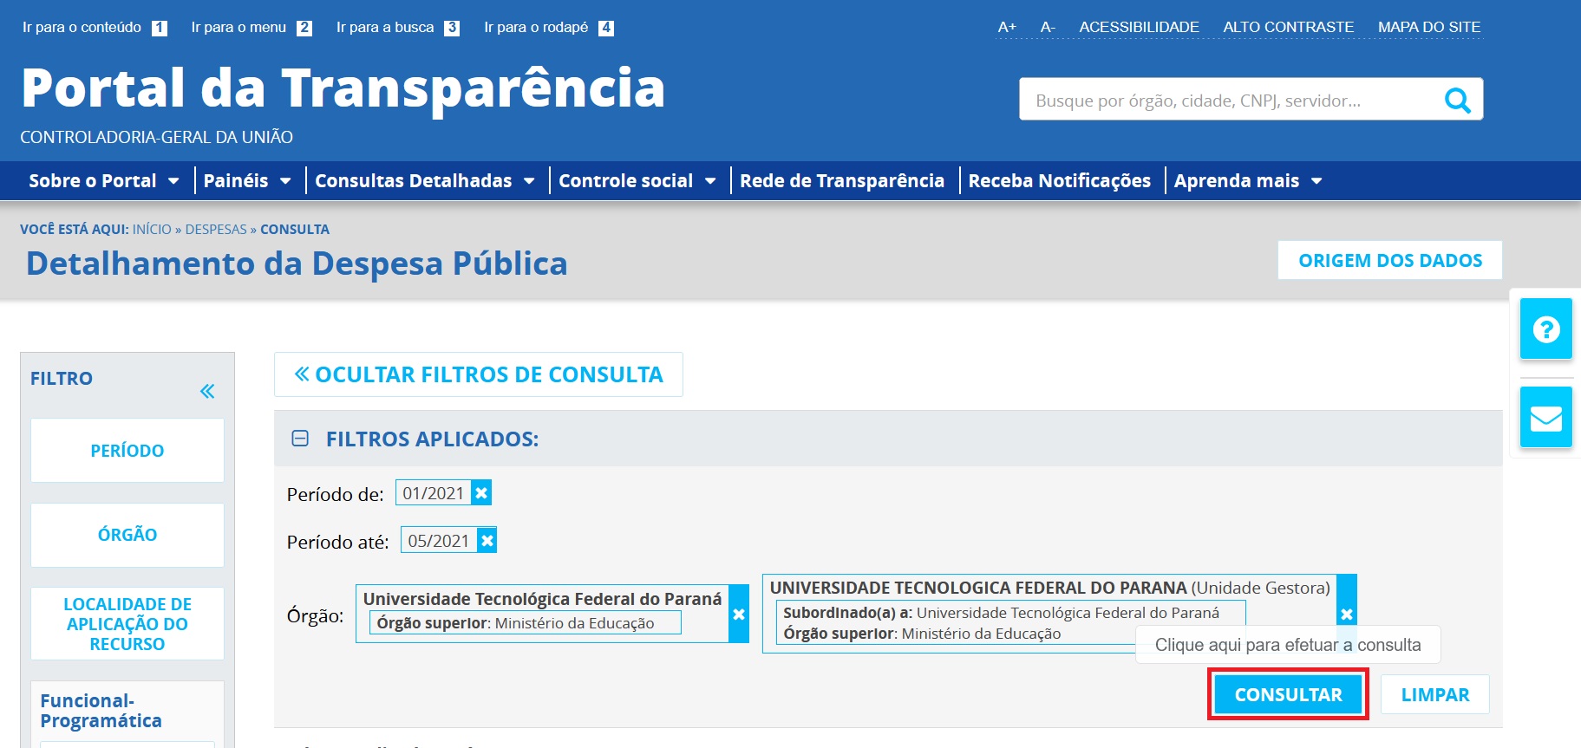Enable ALTO CONTRASTE mode
The width and height of the screenshot is (1581, 748).
click(1288, 27)
